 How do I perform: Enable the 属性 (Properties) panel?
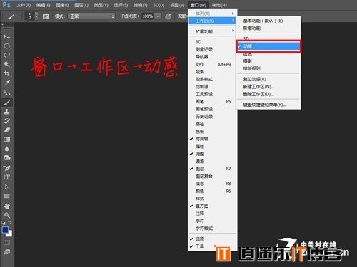pyautogui.click(x=213, y=147)
